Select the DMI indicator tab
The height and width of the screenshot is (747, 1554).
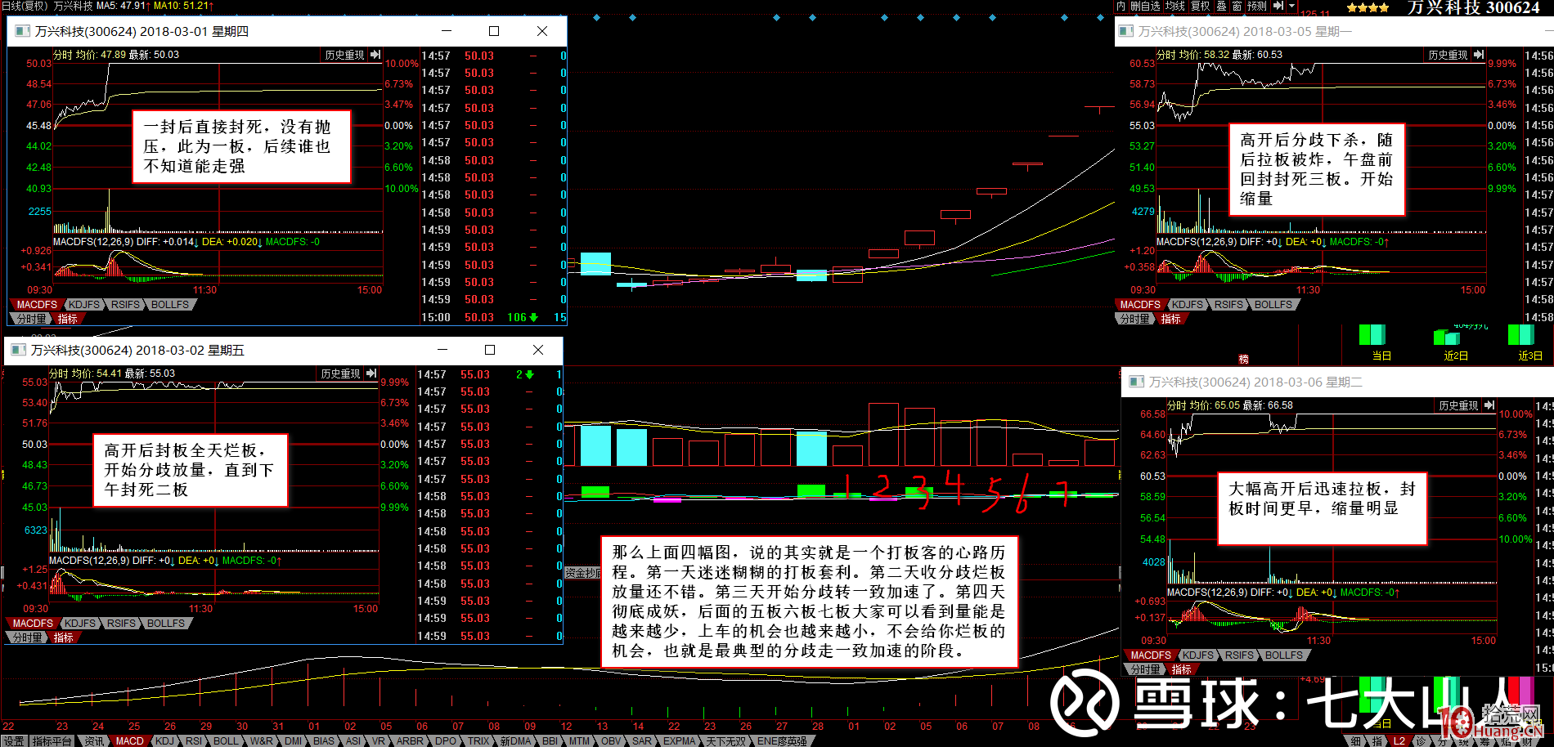(x=293, y=741)
